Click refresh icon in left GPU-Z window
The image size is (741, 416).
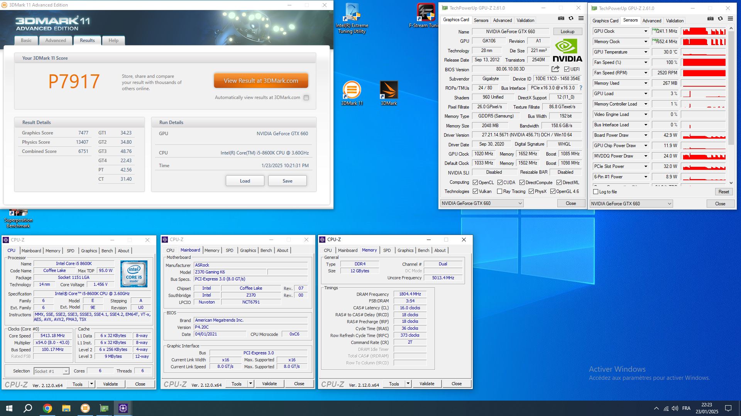[571, 18]
